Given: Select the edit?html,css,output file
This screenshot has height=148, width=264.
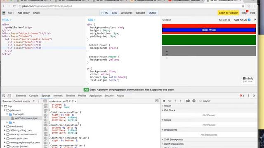Looking at the screenshot, I should click(x=26, y=118).
